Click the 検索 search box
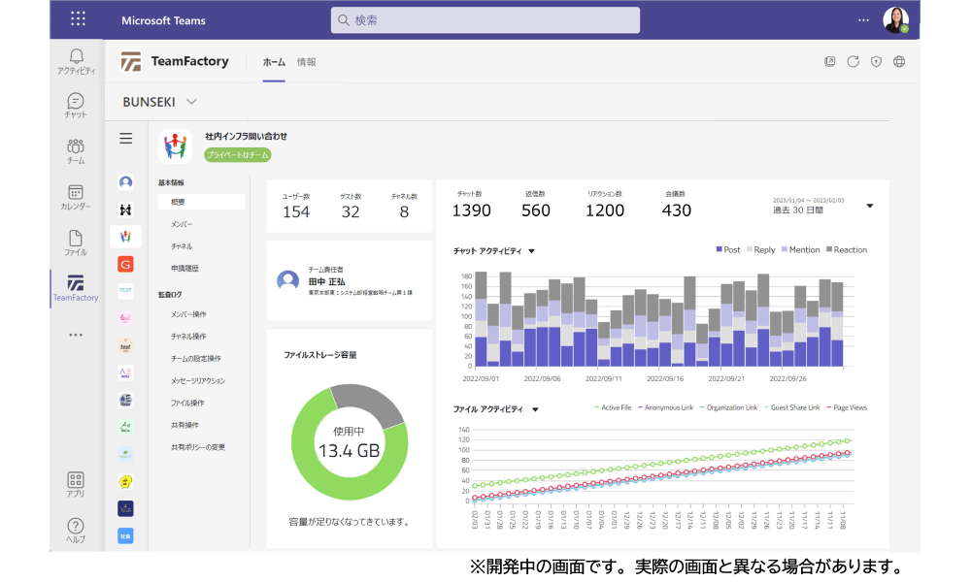The width and height of the screenshot is (971, 582). (x=485, y=20)
